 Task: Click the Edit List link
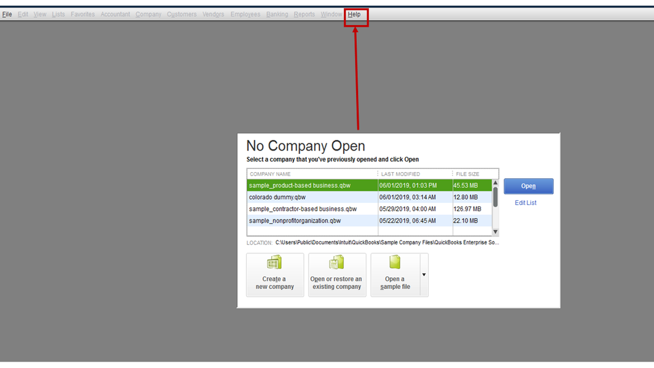[526, 203]
